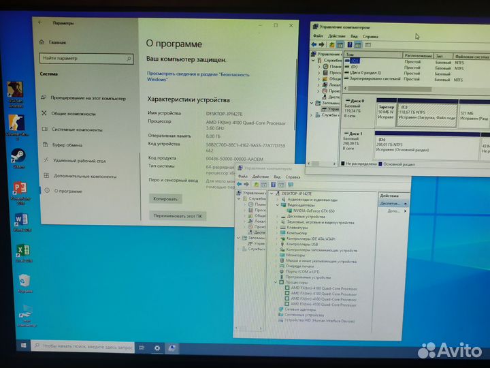Image resolution: width=490 pixels, height=368 pixels.
Task: Click the Back arrow in Disk Management toolbar
Action: (314, 45)
